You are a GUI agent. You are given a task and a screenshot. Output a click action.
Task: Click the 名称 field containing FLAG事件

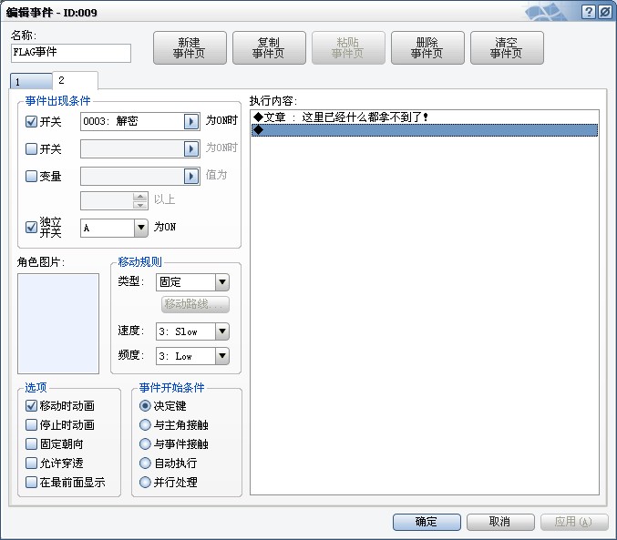pyautogui.click(x=71, y=53)
